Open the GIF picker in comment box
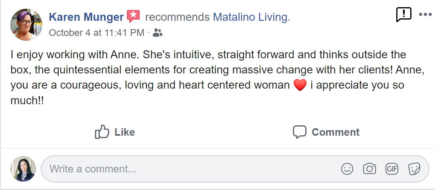Screen dimensions: 435x190 point(392,169)
